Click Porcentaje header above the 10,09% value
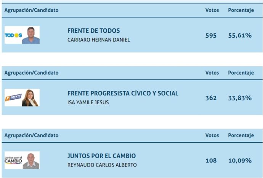263x178 pixels. 241,135
